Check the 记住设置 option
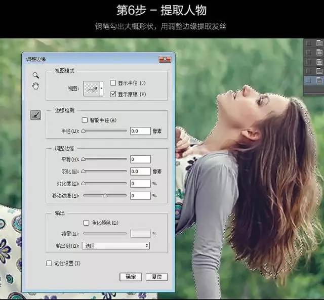Screen dimensions: 324x300 pyautogui.click(x=49, y=263)
